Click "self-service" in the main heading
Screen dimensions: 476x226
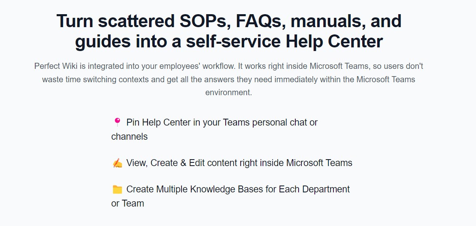(233, 42)
